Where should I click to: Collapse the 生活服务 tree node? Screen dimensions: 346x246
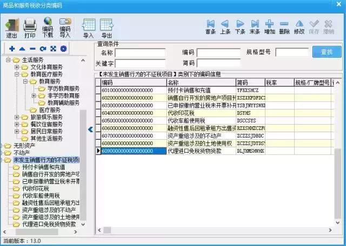8,60
